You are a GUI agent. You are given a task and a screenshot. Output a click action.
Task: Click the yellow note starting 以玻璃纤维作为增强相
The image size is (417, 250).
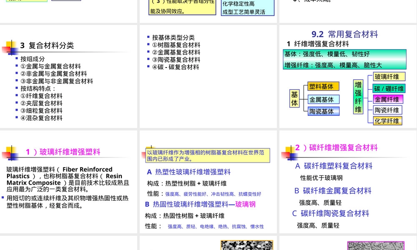click(x=208, y=155)
